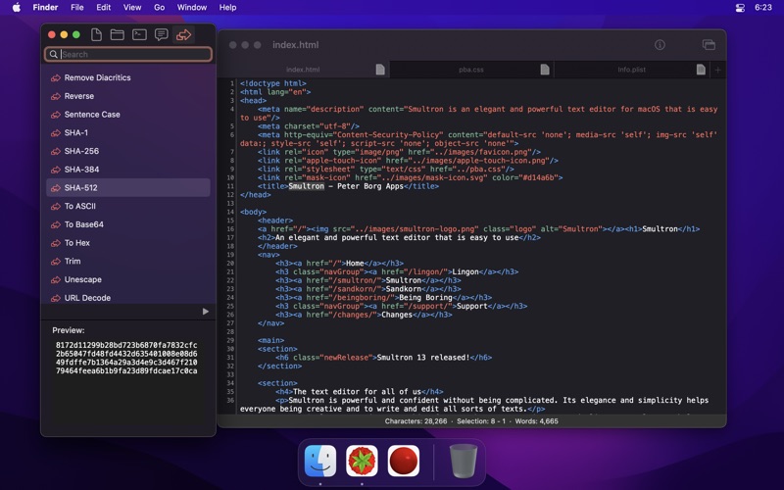Image resolution: width=784 pixels, height=490 pixels.
Task: Click the document icon on the index.html tab
Action: (x=380, y=70)
